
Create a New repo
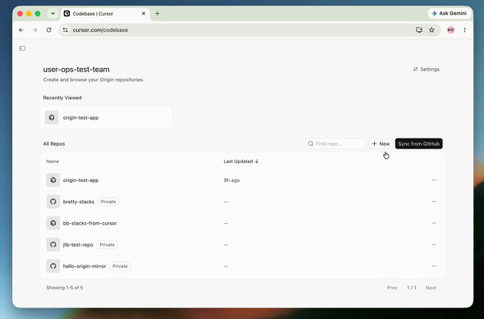[381, 144]
